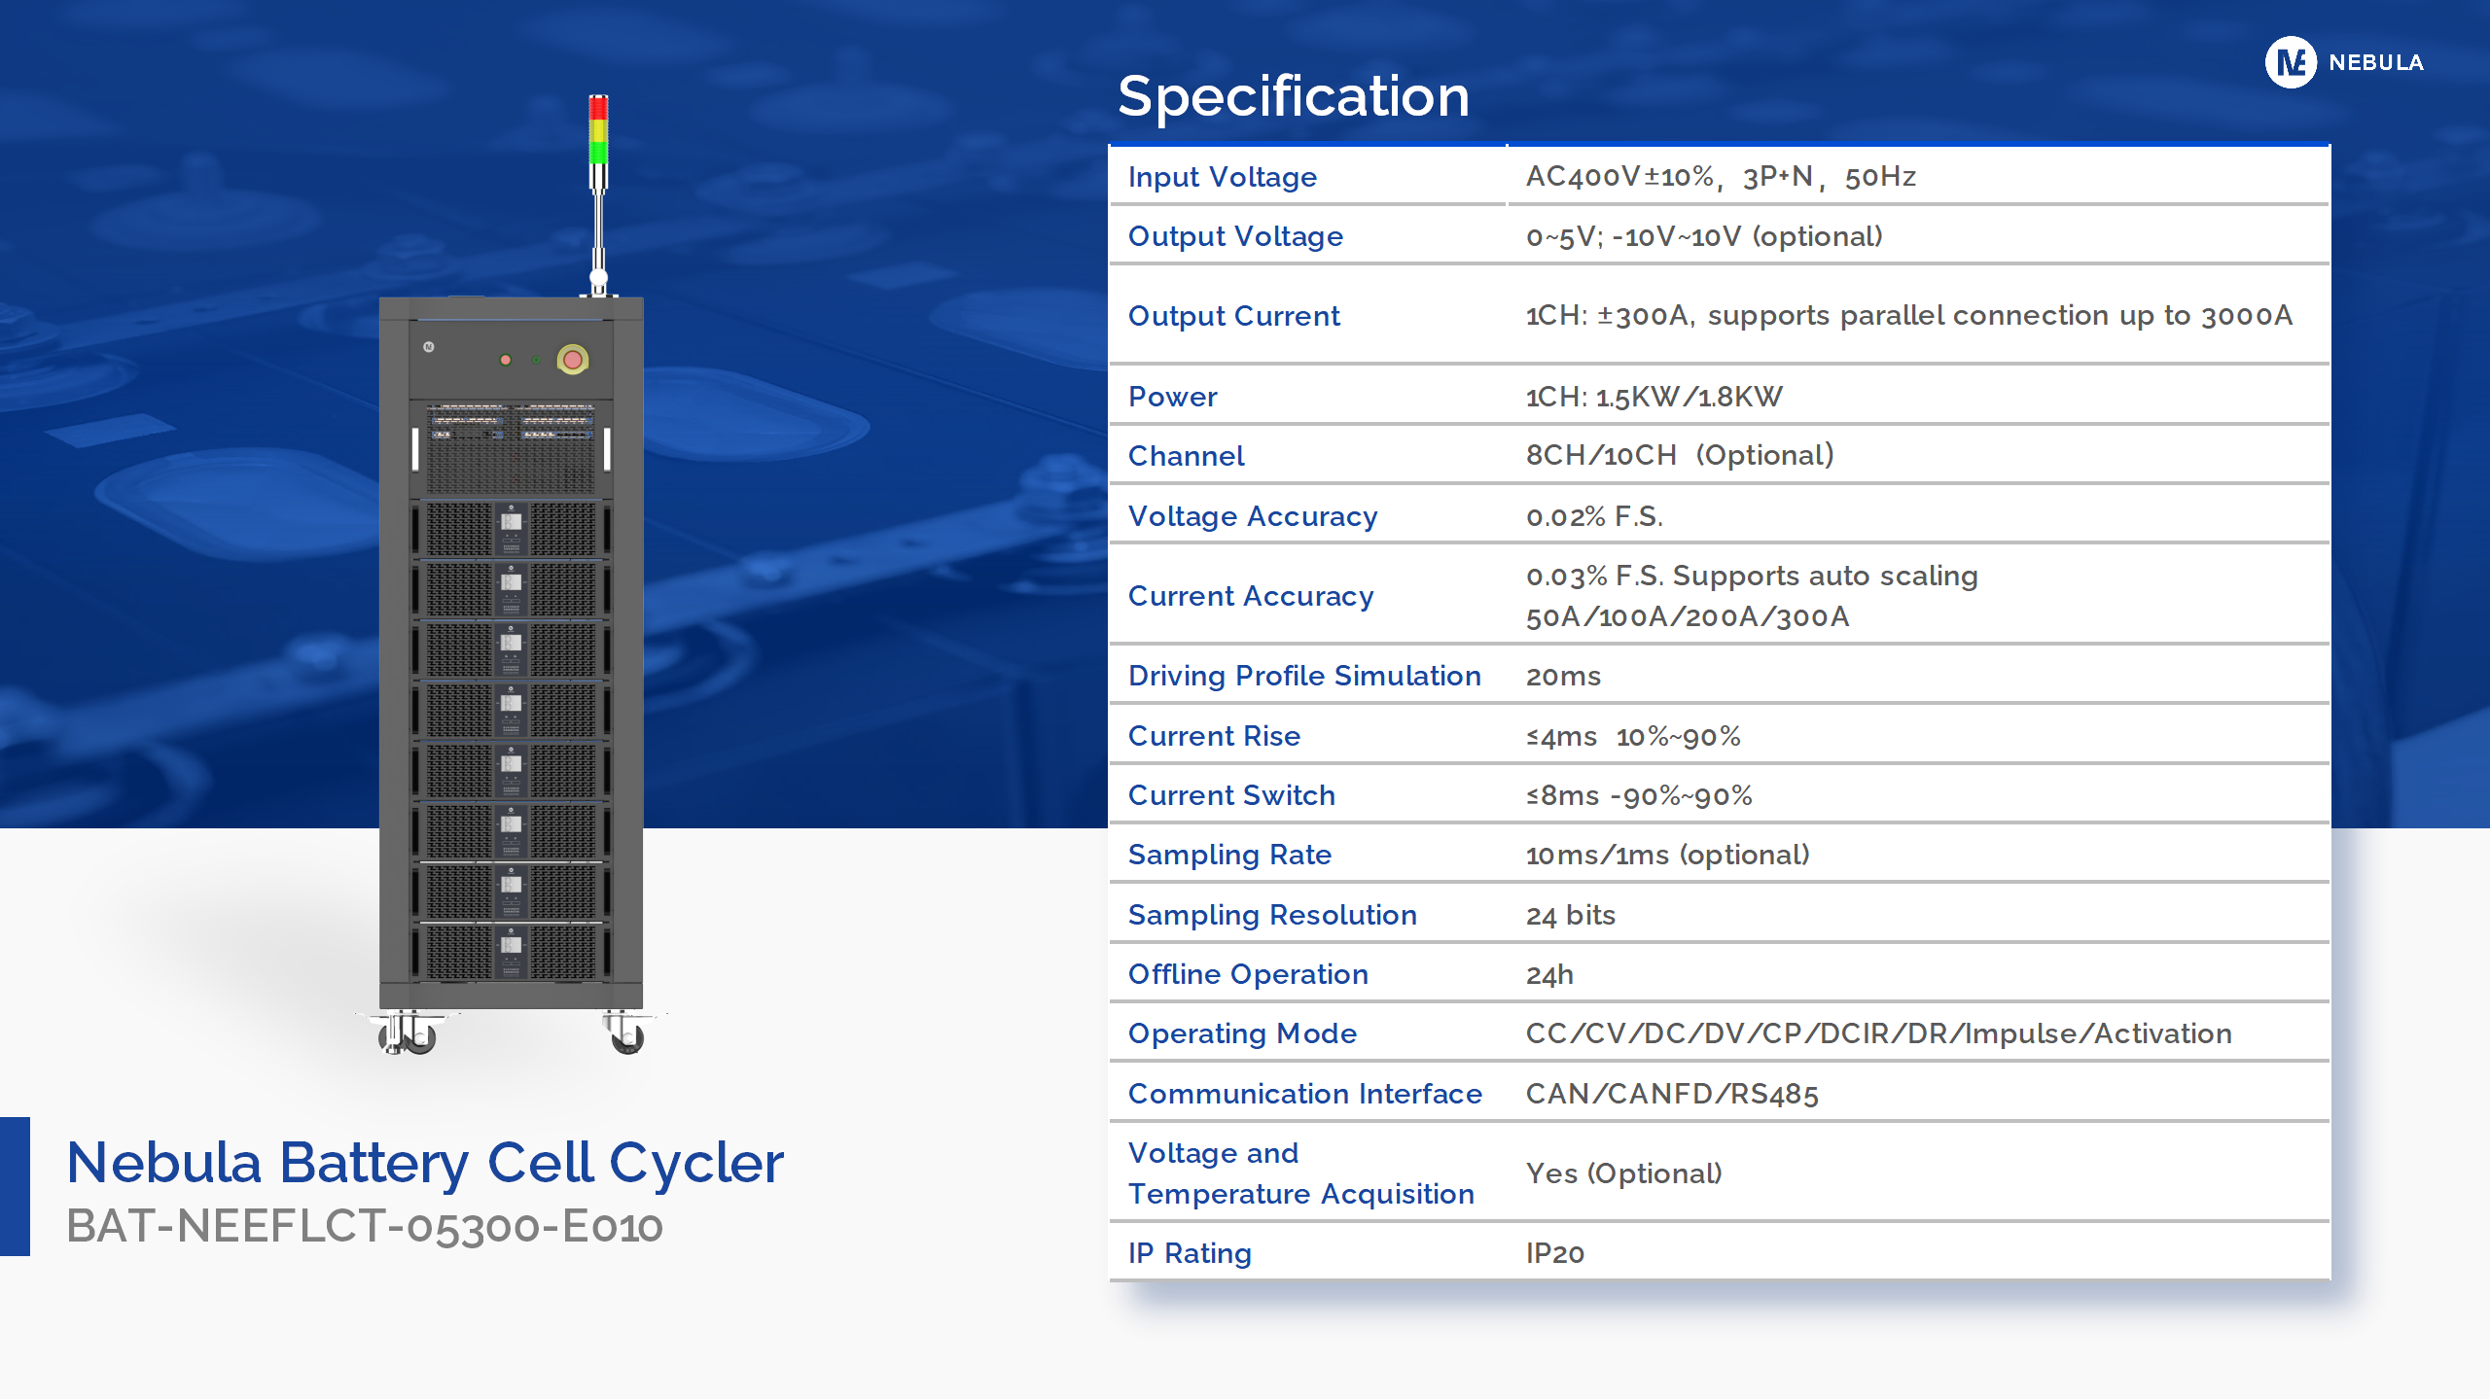Select the Power label
This screenshot has width=2490, height=1400.
[1173, 397]
